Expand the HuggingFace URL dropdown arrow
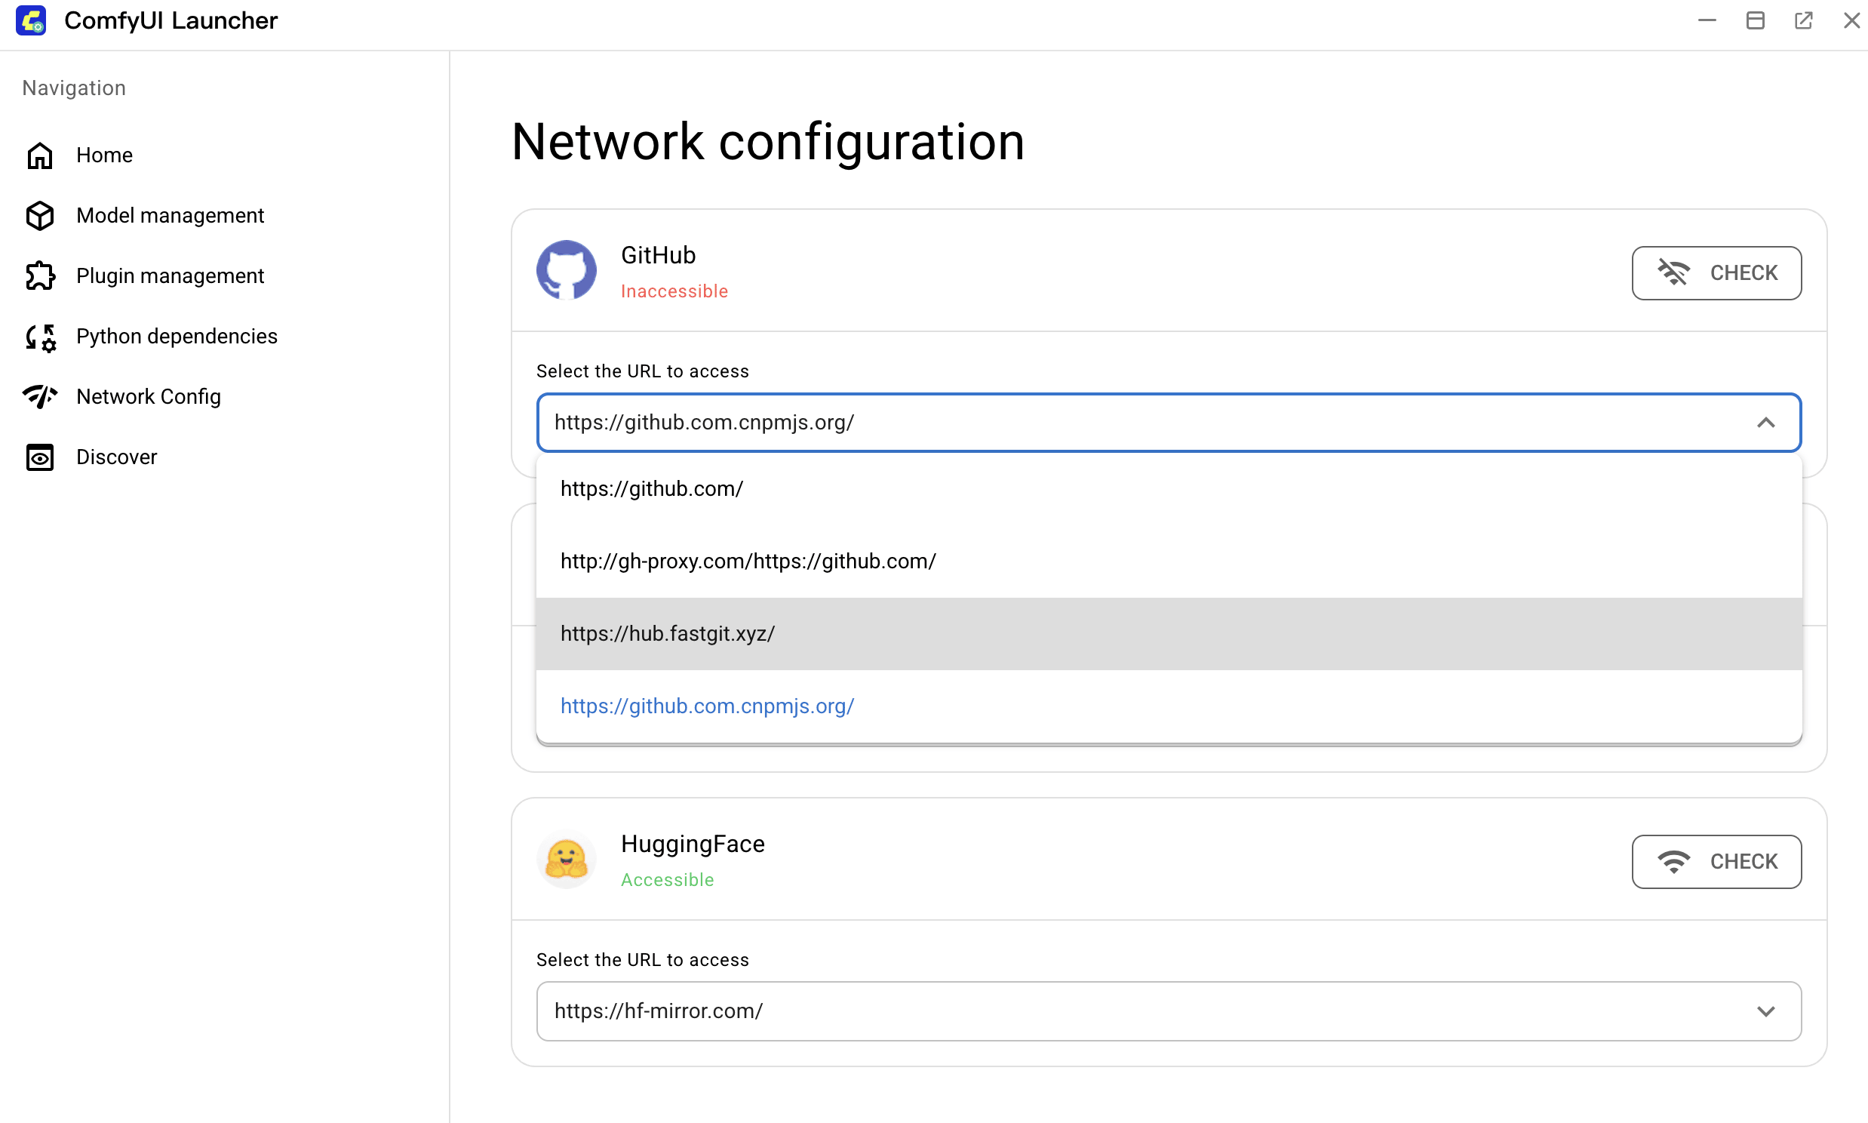 (1765, 1011)
